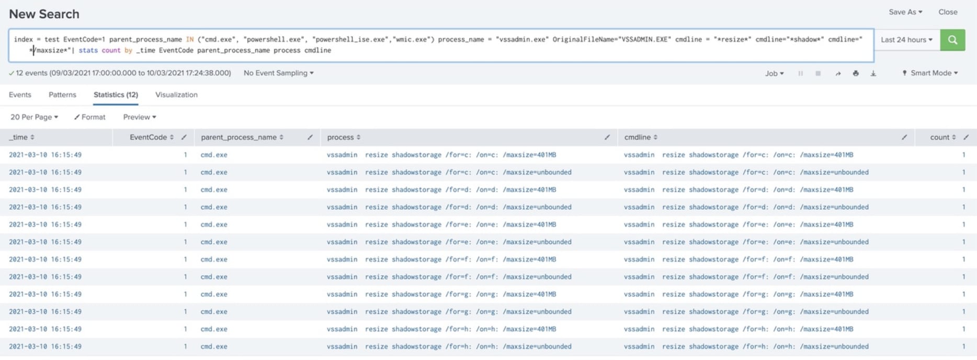977x360 pixels.
Task: Open the Format options
Action: (x=90, y=117)
